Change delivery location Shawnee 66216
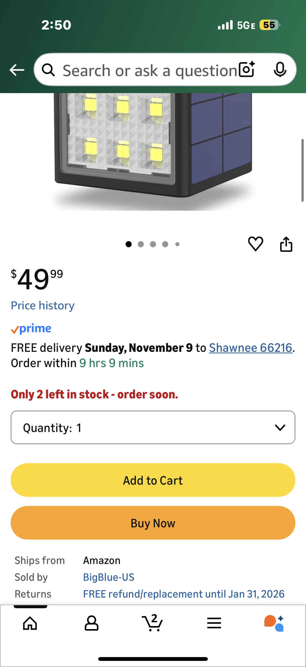 coord(250,348)
